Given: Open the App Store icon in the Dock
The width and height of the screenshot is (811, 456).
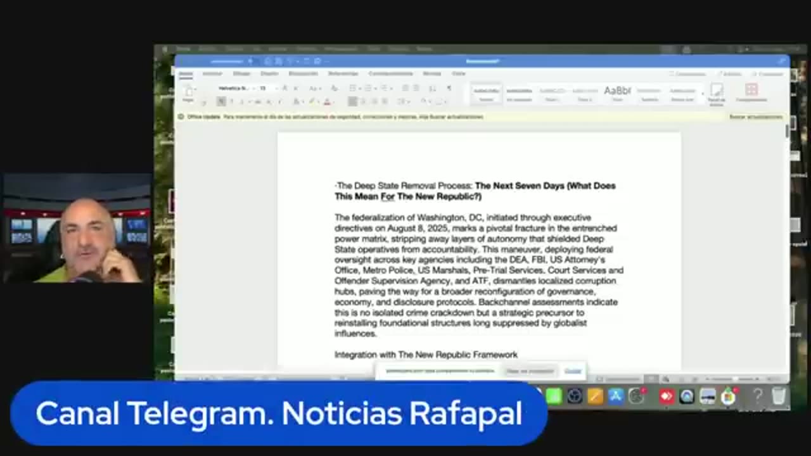Looking at the screenshot, I should point(616,396).
